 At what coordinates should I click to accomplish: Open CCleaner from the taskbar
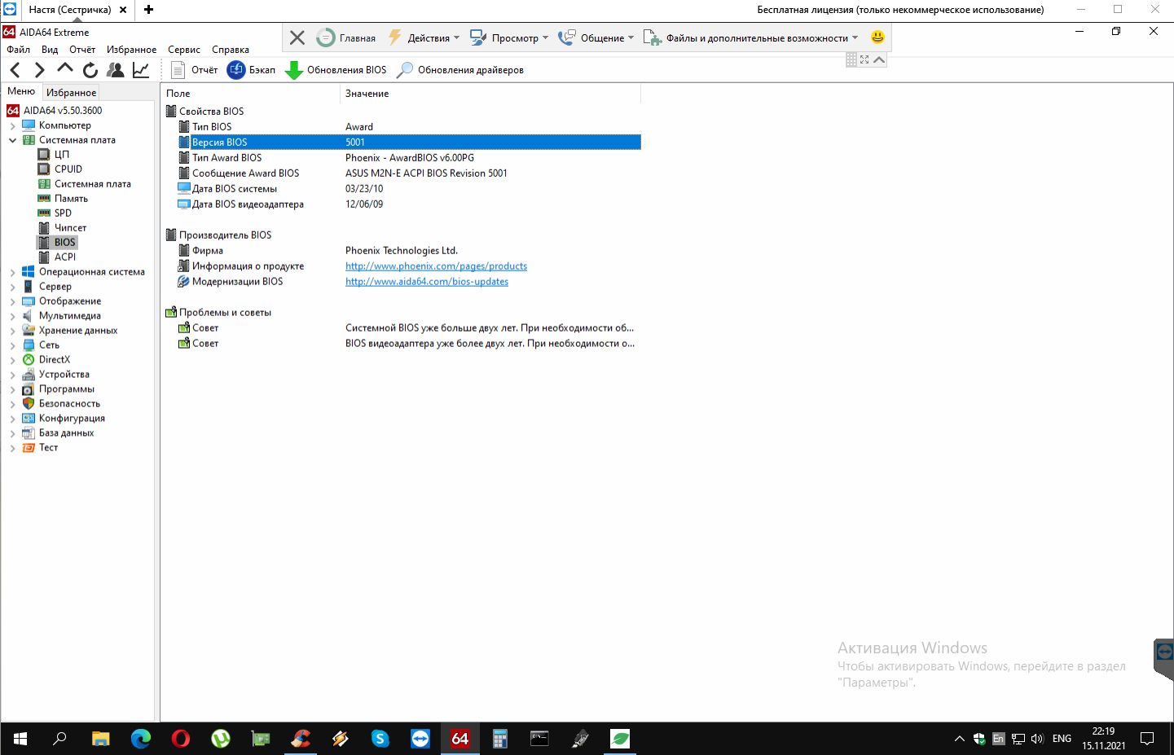coord(301,739)
